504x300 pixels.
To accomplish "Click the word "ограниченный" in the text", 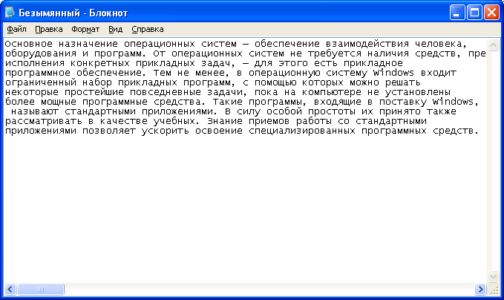I will click(x=41, y=82).
